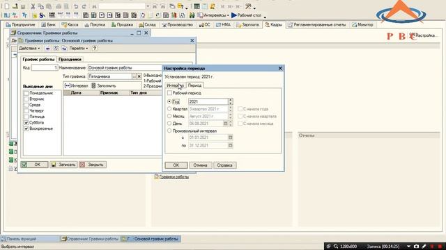This screenshot has width=446, height=250.
Task: Select the День radio button
Action: [x=169, y=124]
